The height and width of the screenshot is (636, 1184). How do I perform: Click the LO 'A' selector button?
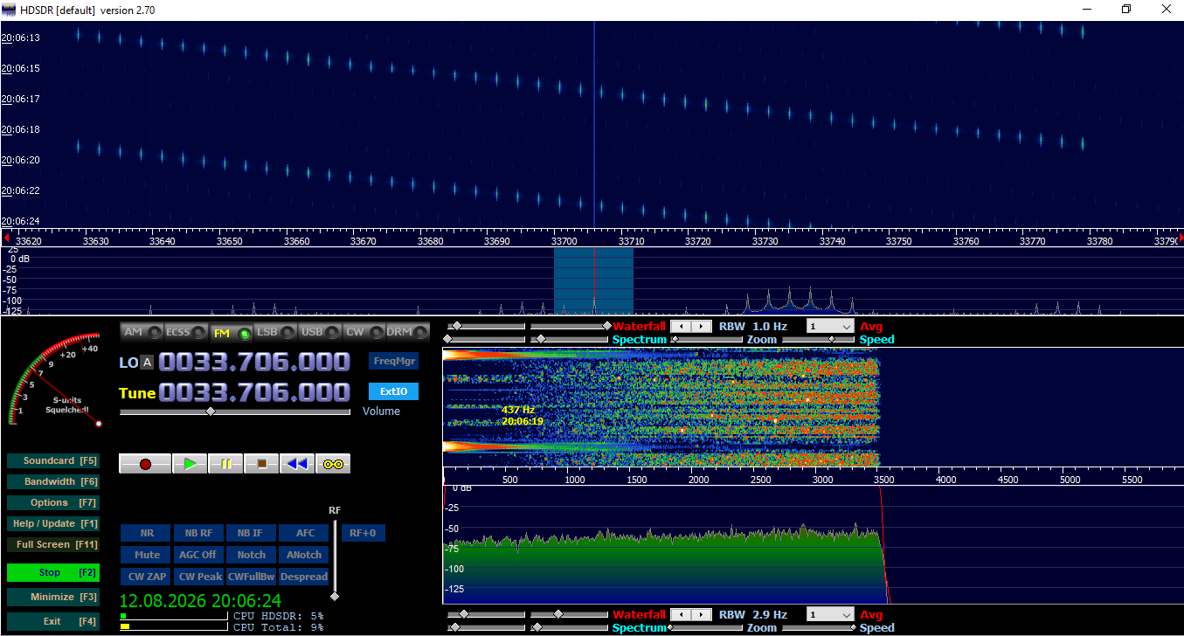(x=147, y=363)
